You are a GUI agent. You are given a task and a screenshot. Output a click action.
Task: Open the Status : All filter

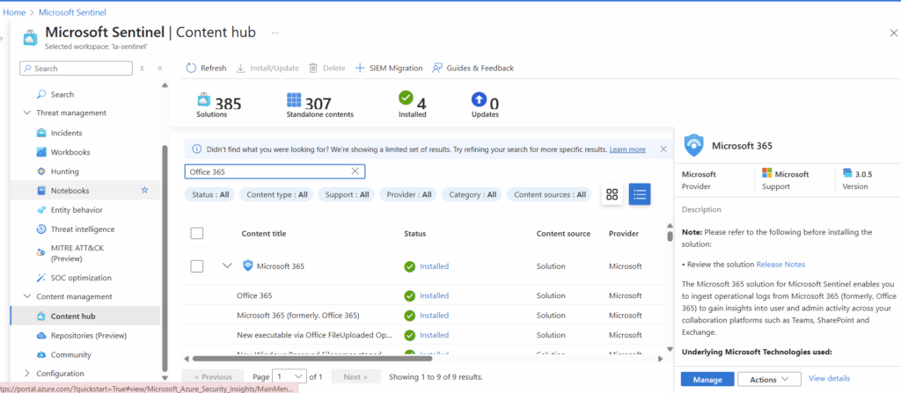pyautogui.click(x=210, y=195)
